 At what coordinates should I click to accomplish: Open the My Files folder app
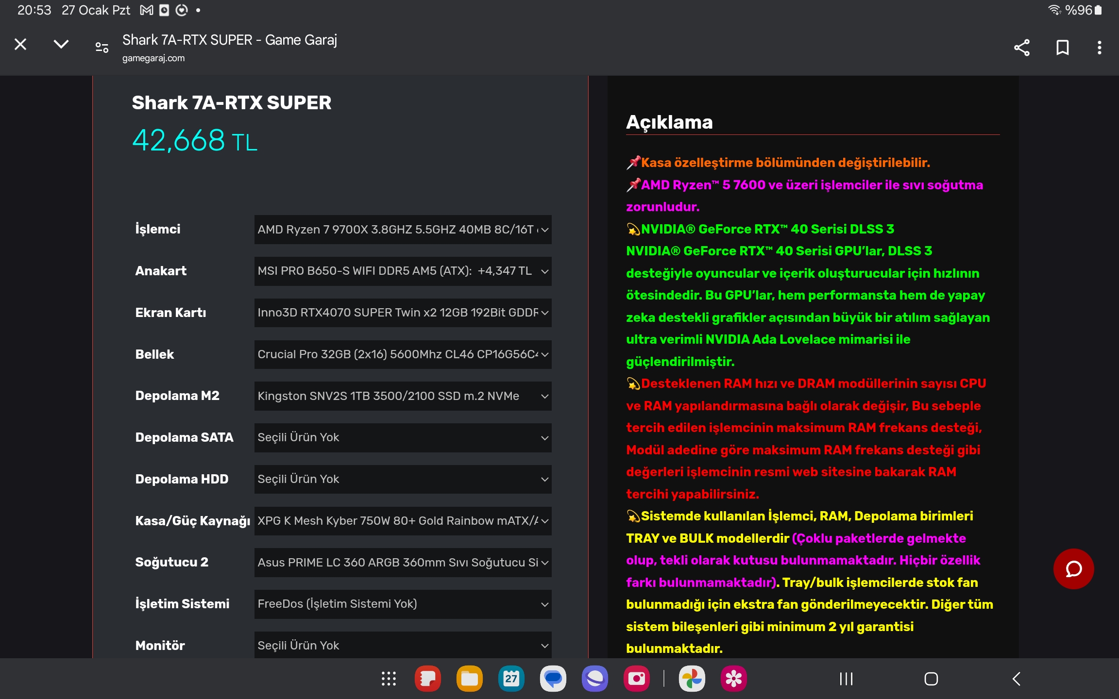[x=470, y=679]
